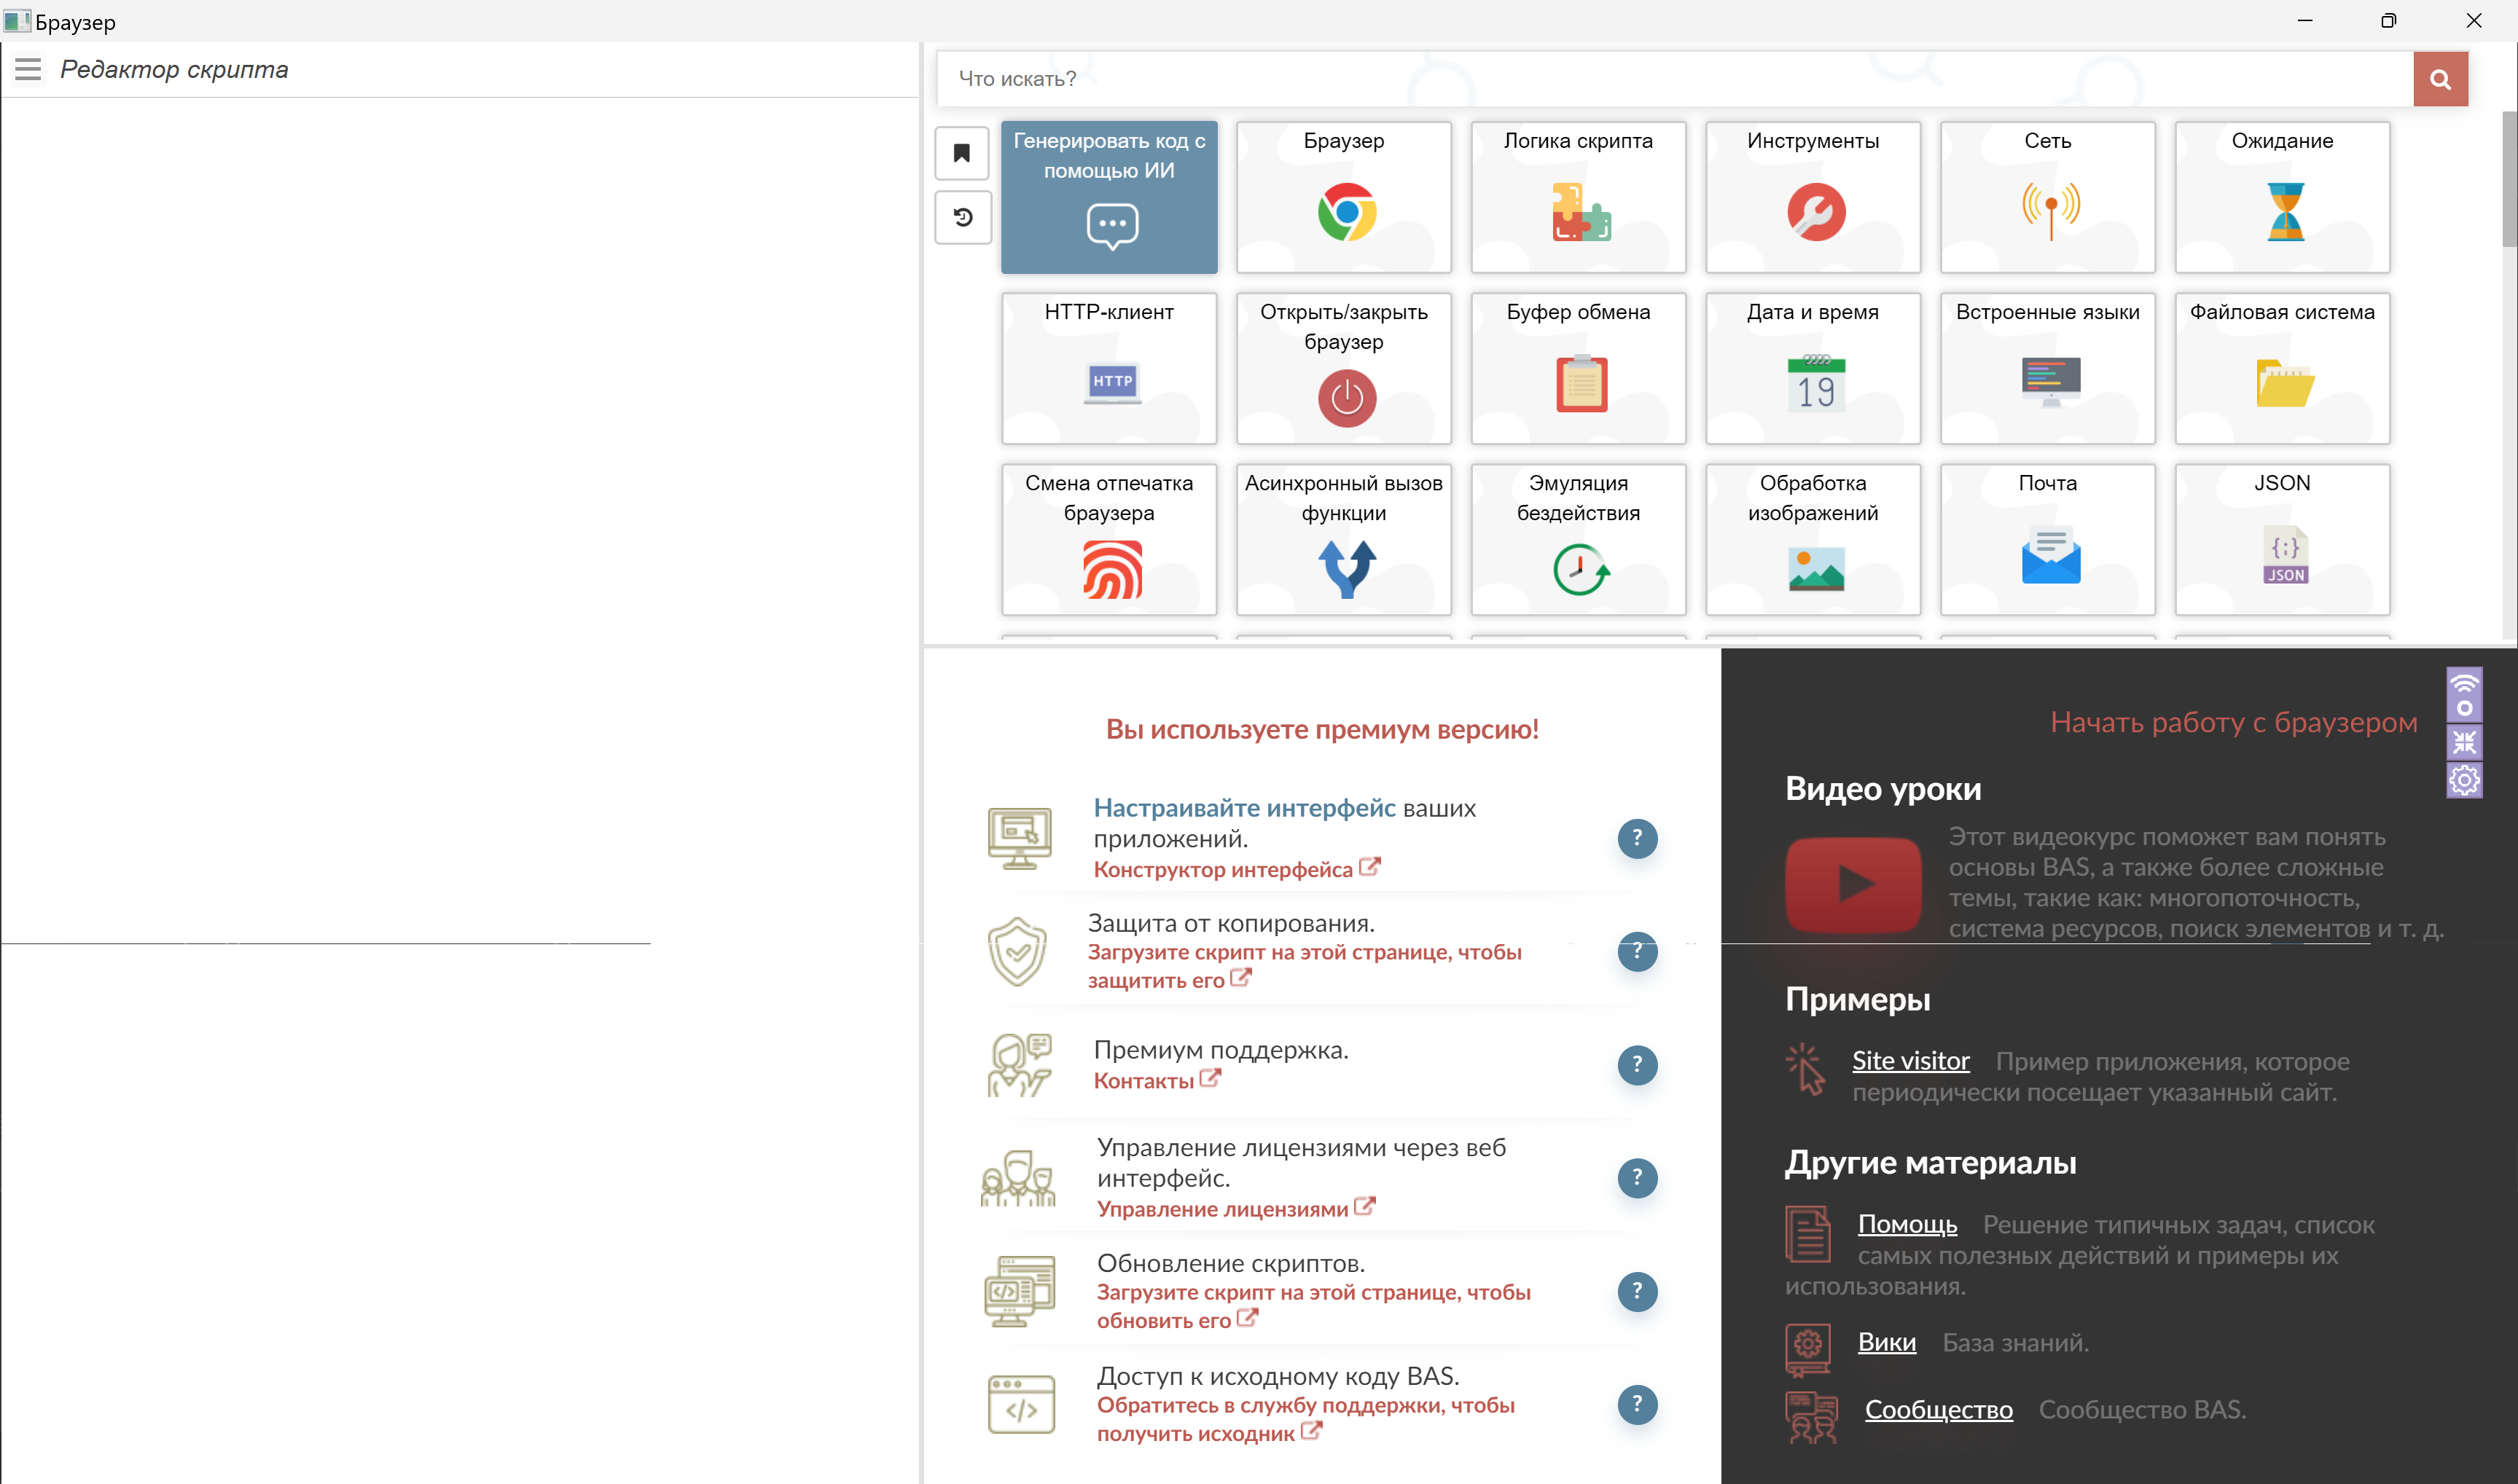The width and height of the screenshot is (2518, 1484).
Task: Click the red search magnifier button
Action: pyautogui.click(x=2440, y=79)
